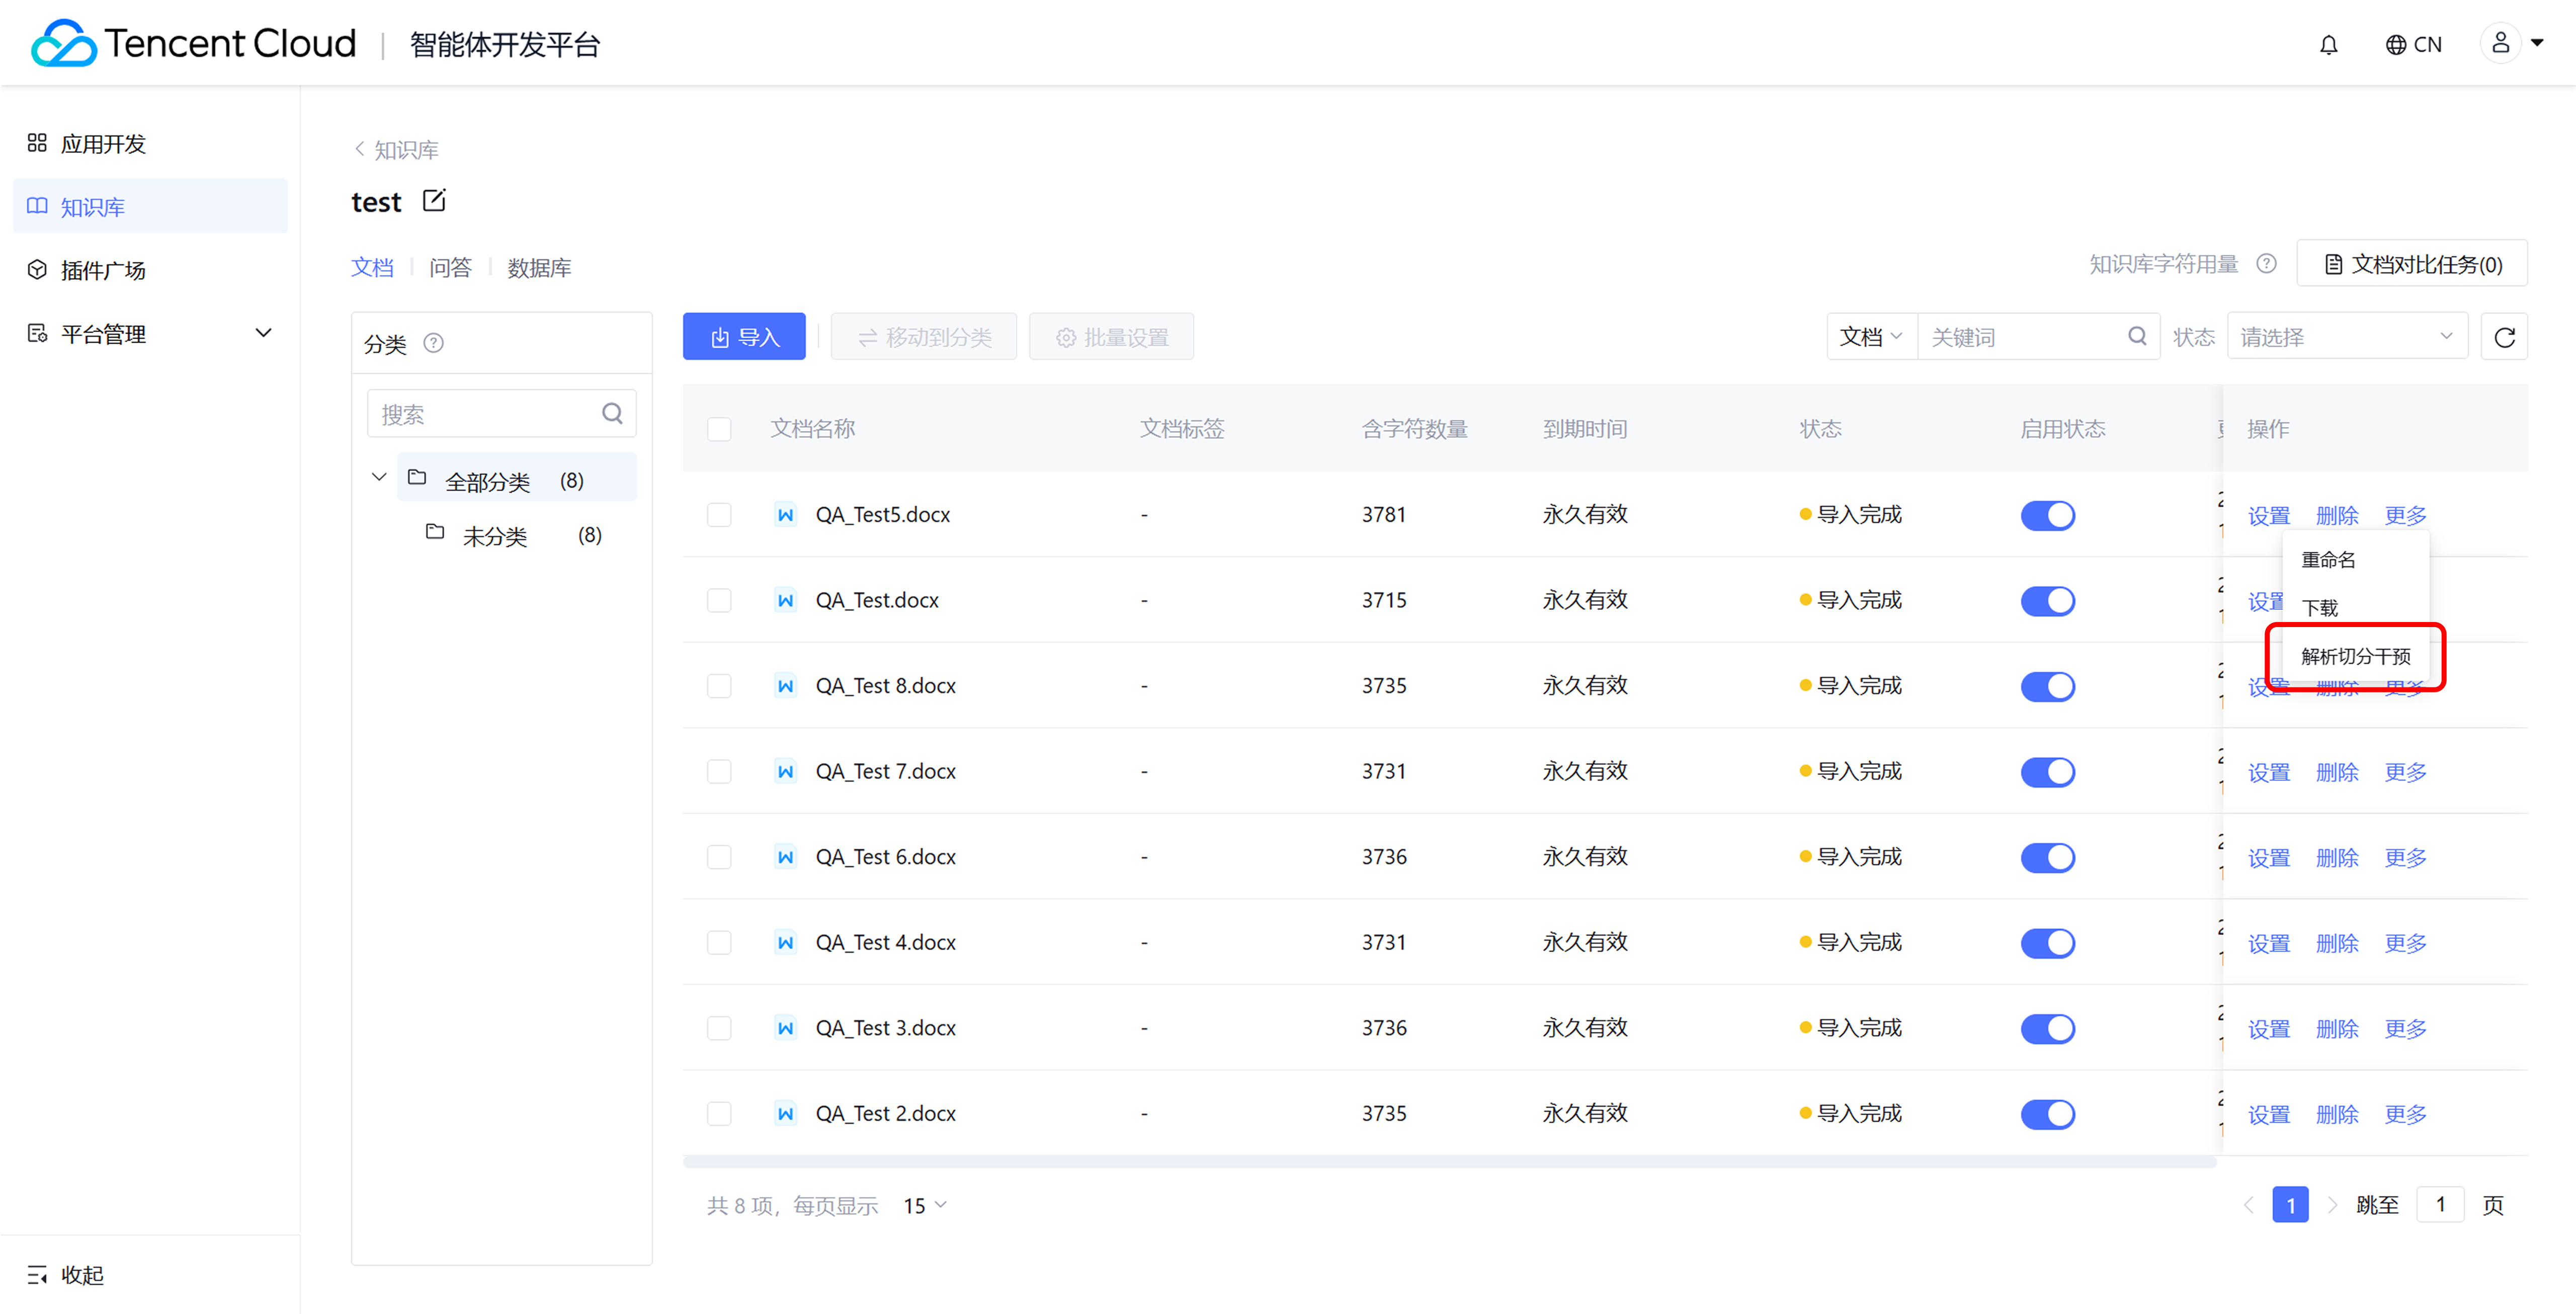
Task: Disable the QA_Test5.docx enable toggle
Action: click(x=2047, y=515)
